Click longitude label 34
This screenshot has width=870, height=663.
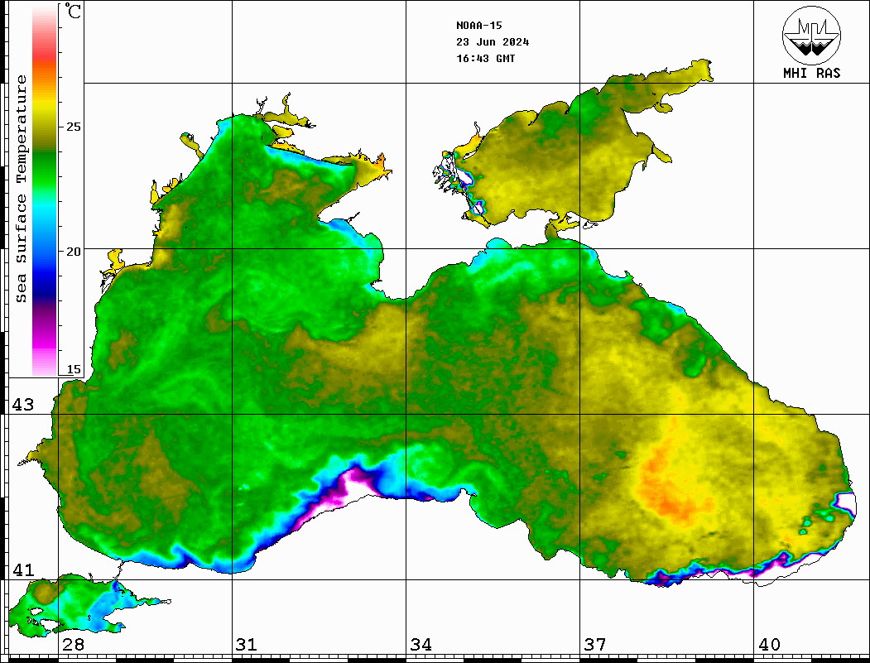click(421, 644)
